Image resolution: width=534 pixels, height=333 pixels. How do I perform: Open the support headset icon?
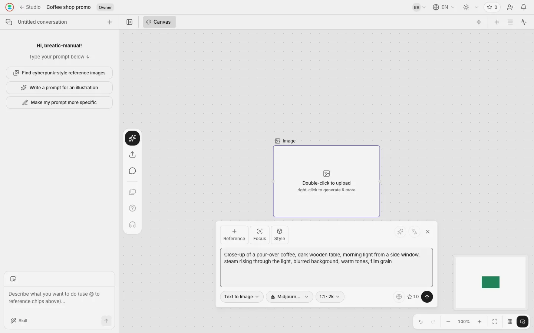pos(132,225)
